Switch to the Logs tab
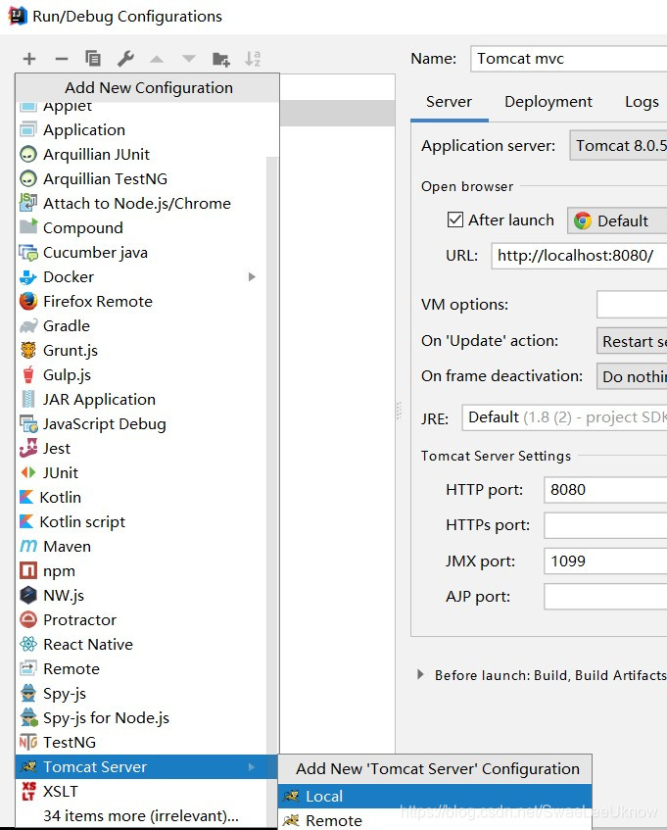Screen dimensions: 667x830 tap(642, 102)
